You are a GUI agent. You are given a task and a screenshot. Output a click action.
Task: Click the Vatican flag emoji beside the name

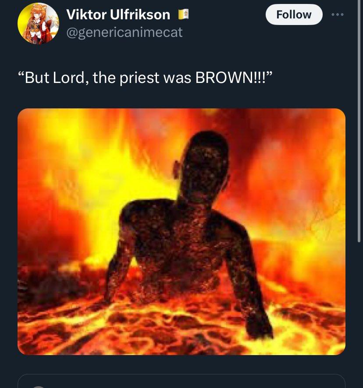(x=183, y=15)
